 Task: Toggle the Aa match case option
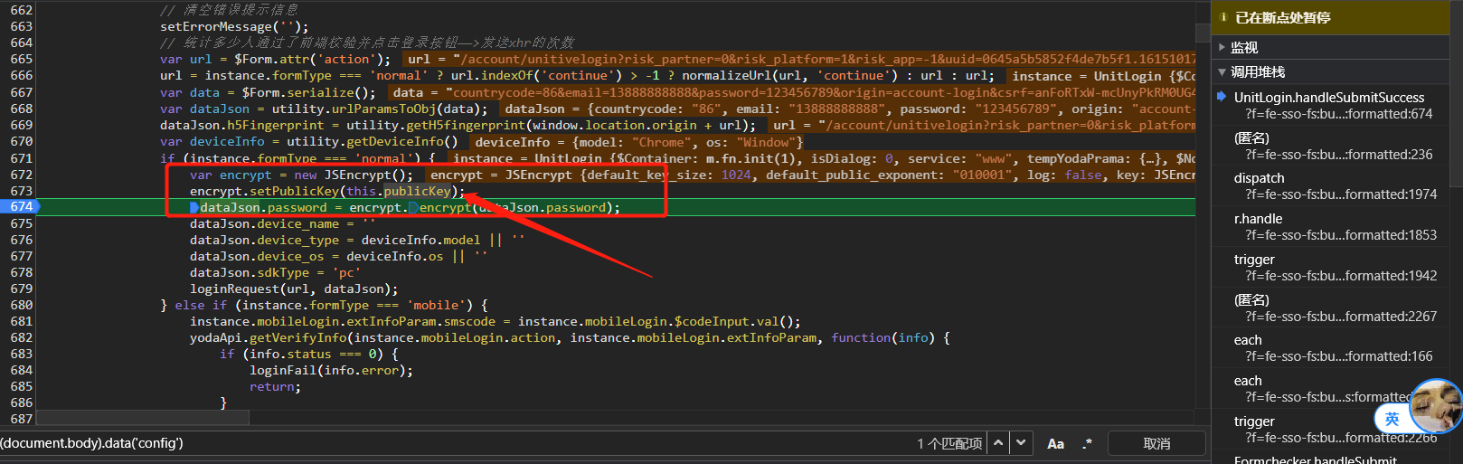(x=1055, y=444)
